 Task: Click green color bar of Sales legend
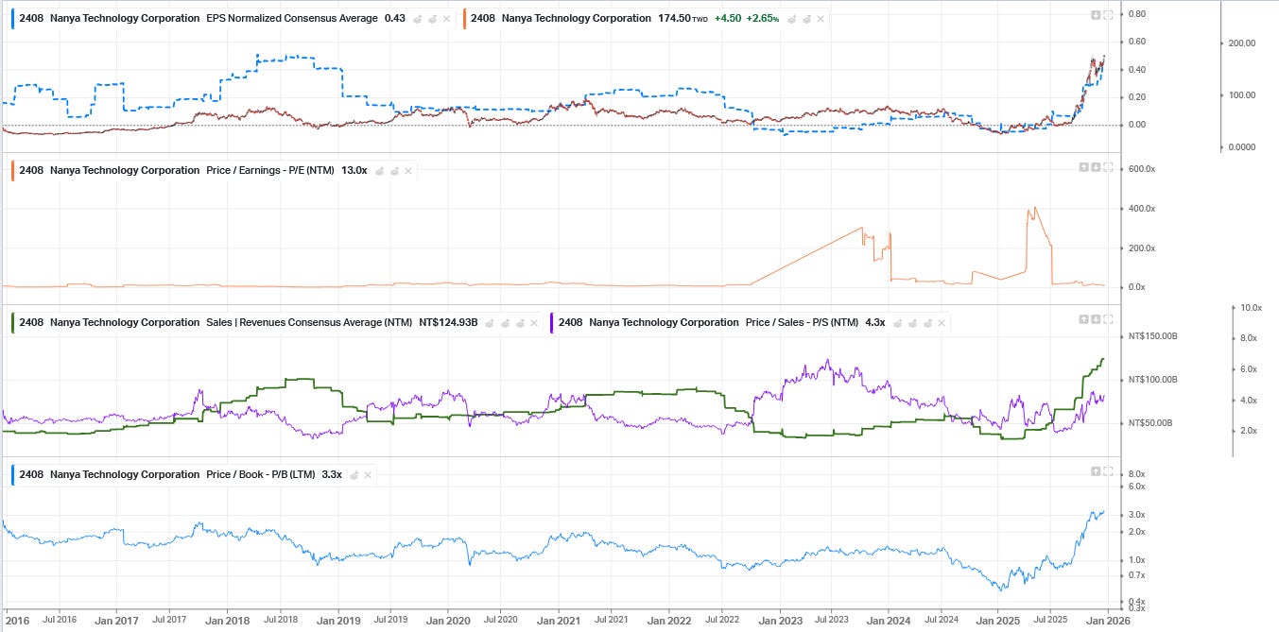point(12,322)
